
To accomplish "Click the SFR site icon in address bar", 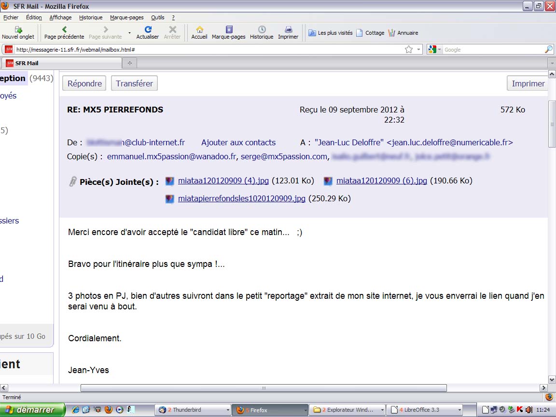I will pos(9,49).
